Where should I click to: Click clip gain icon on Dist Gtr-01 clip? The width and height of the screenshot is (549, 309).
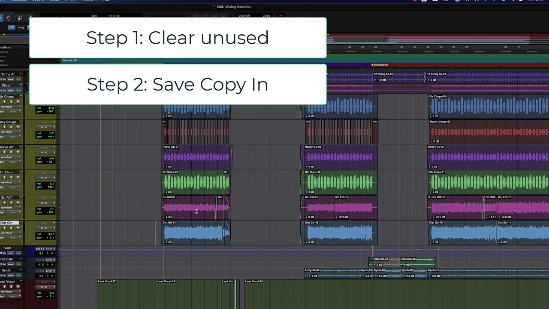[164, 242]
